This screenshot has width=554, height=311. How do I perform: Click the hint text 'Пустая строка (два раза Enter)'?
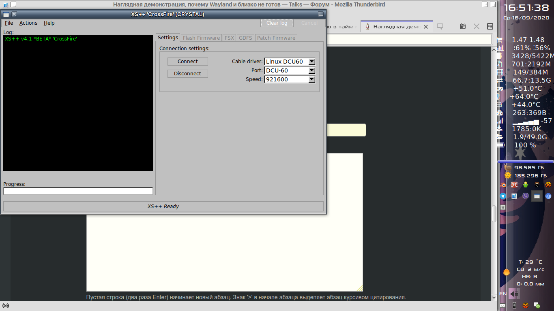pyautogui.click(x=127, y=298)
